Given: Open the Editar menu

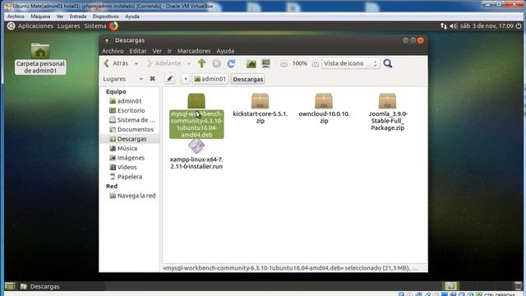Looking at the screenshot, I should pyautogui.click(x=138, y=51).
